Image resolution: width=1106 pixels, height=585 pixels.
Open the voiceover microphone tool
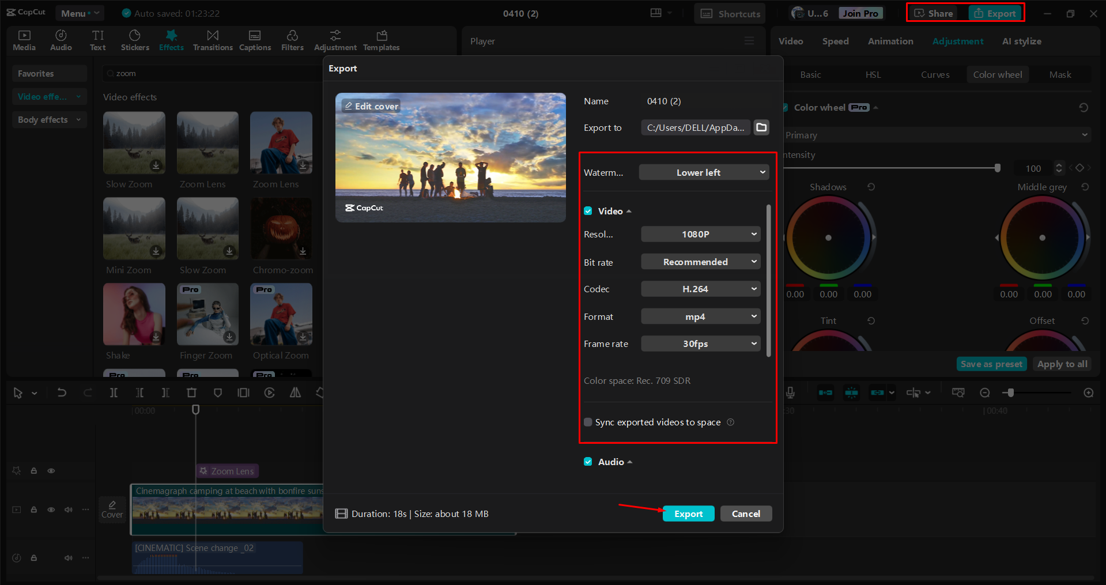click(790, 392)
